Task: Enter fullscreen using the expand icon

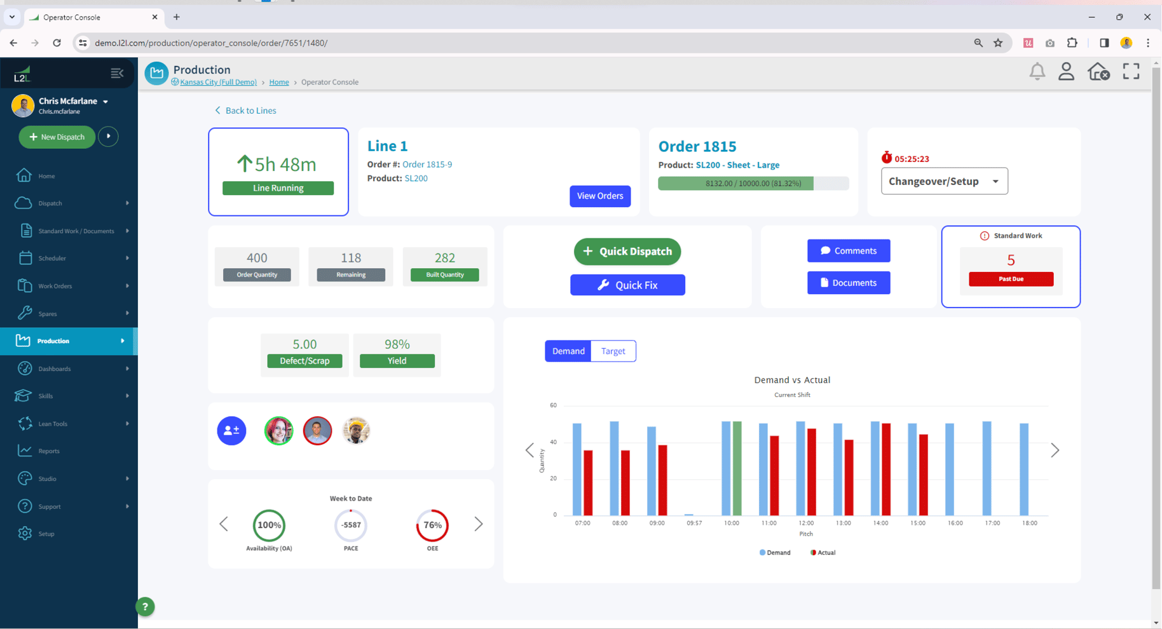Action: point(1131,71)
